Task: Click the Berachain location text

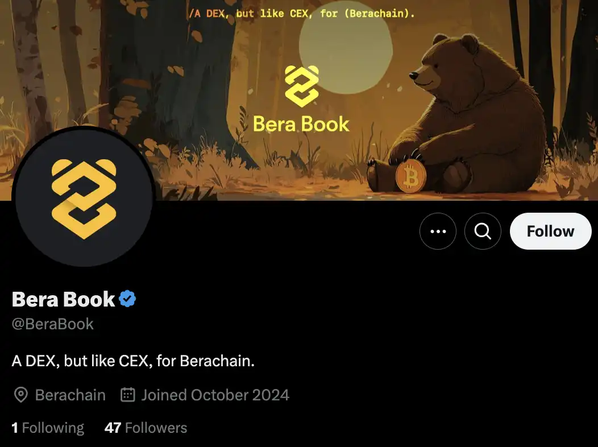Action: 70,395
